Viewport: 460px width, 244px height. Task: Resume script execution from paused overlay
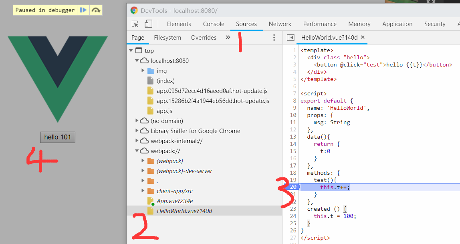pos(83,10)
